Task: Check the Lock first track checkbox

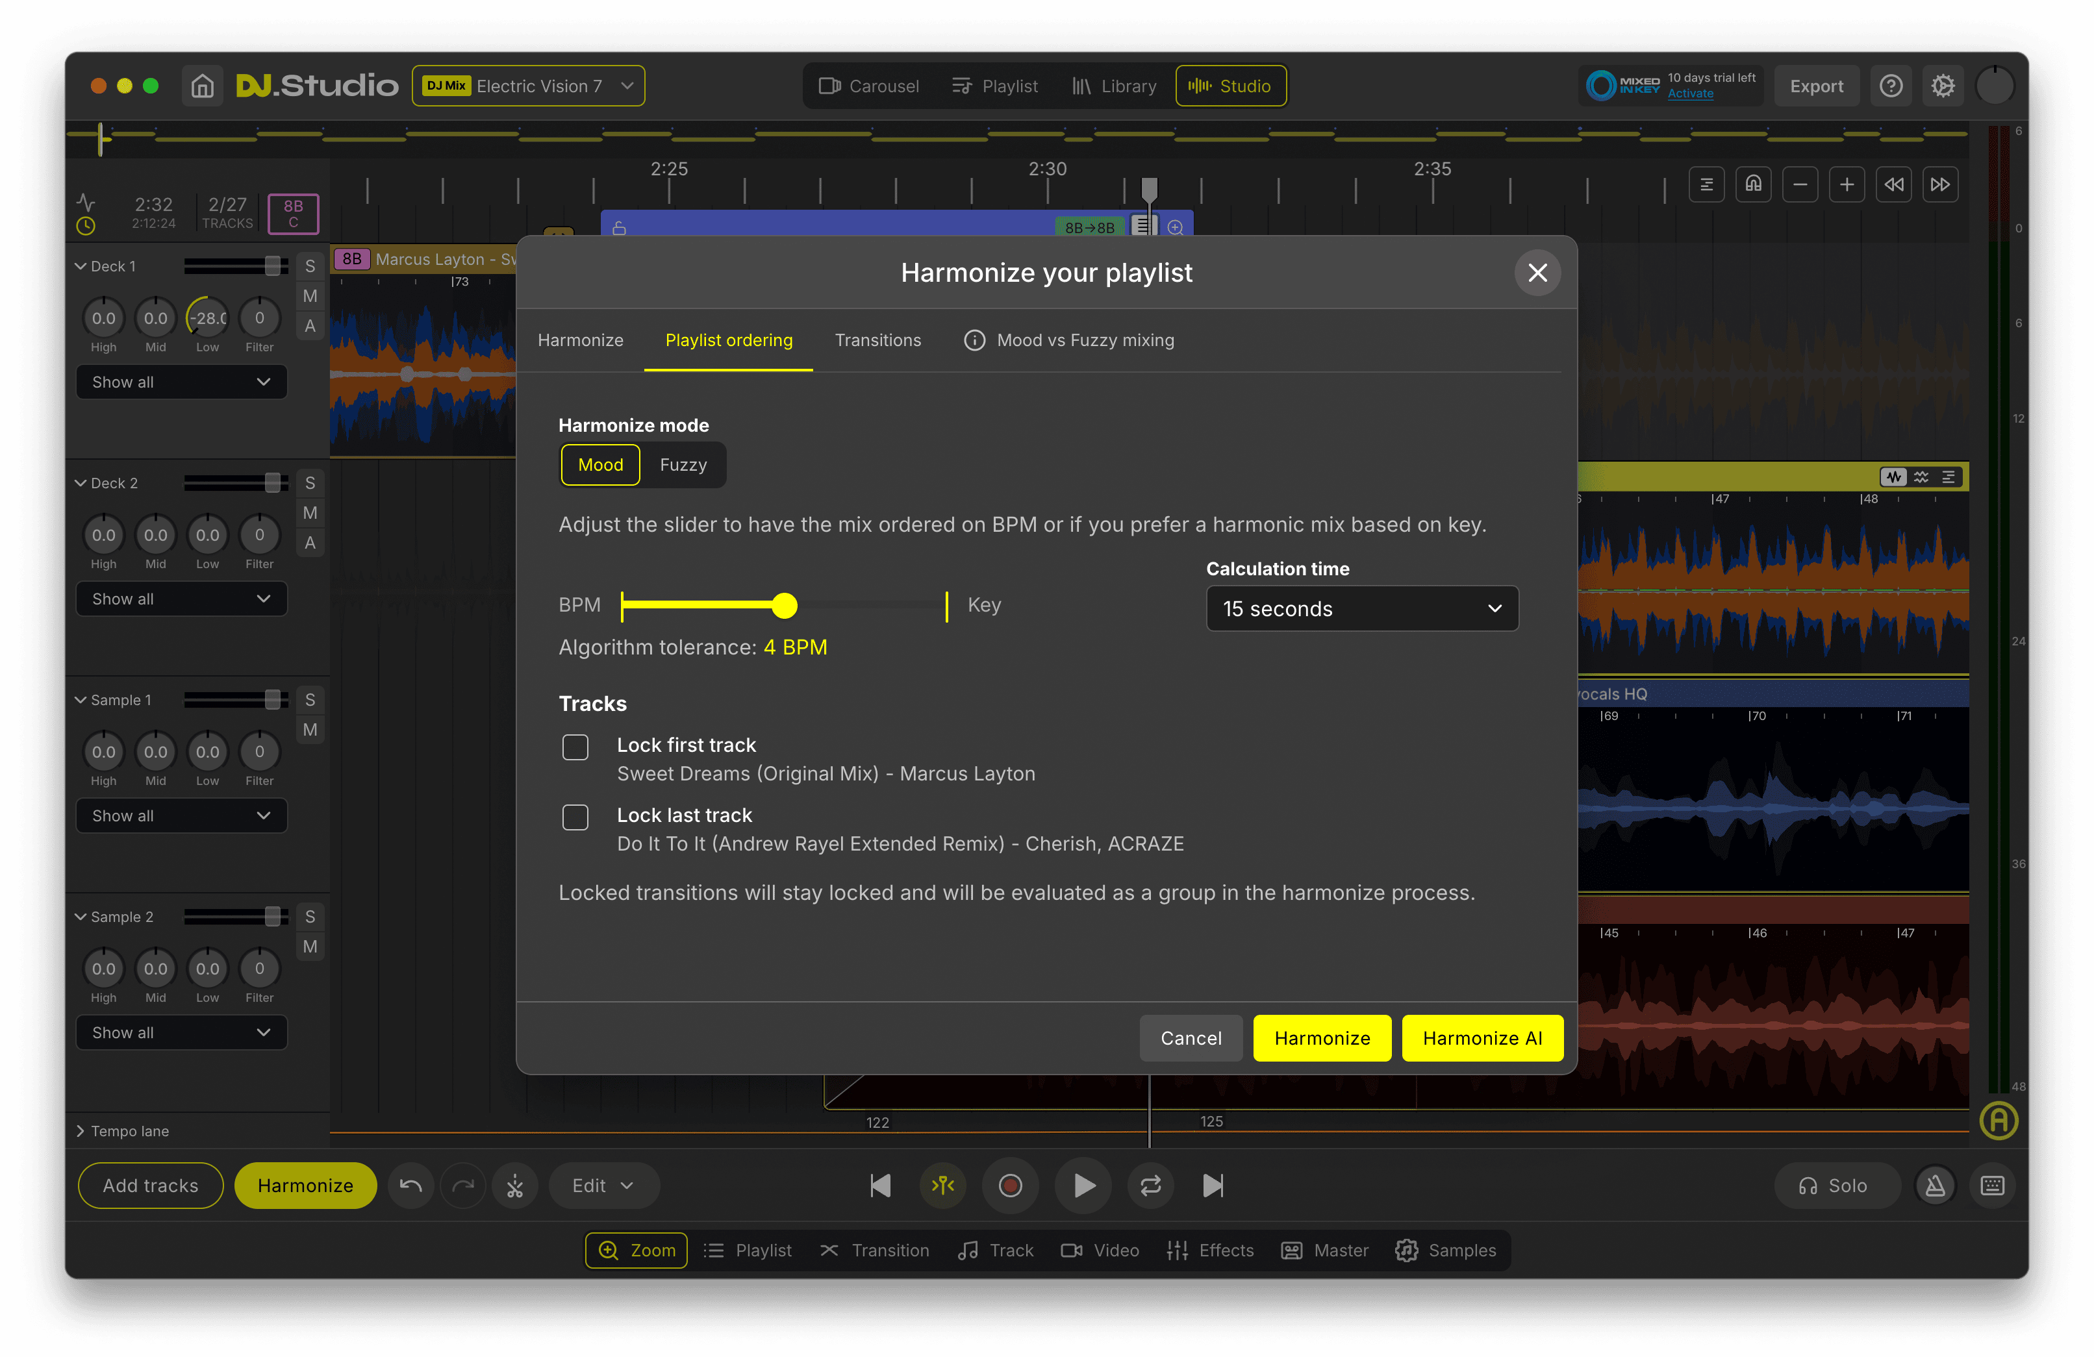Action: click(575, 747)
